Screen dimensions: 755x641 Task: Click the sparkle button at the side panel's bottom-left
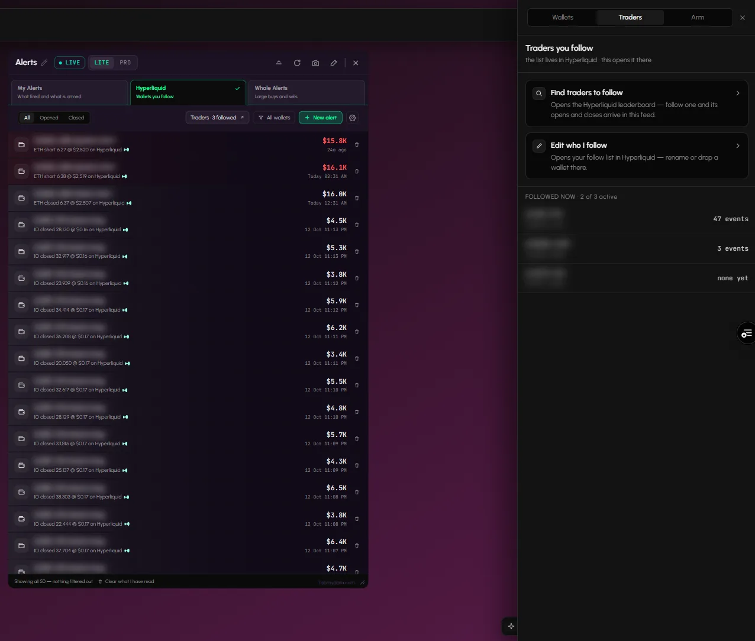(511, 626)
